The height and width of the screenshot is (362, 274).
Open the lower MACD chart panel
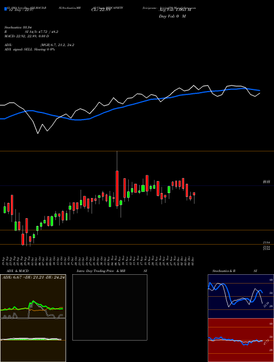(33, 340)
